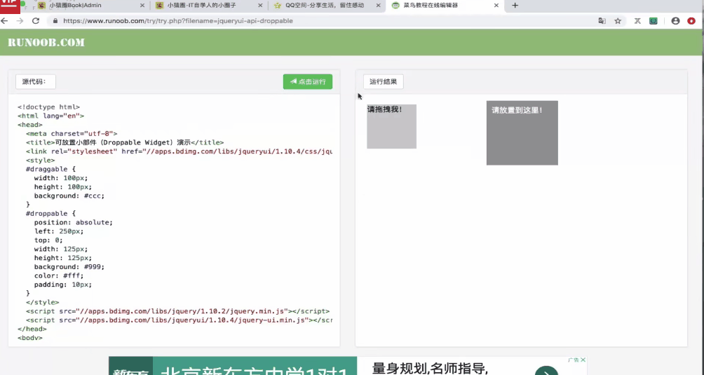Screen dimensions: 704x375
Task: Close the QQ空间 tab
Action: (x=379, y=6)
